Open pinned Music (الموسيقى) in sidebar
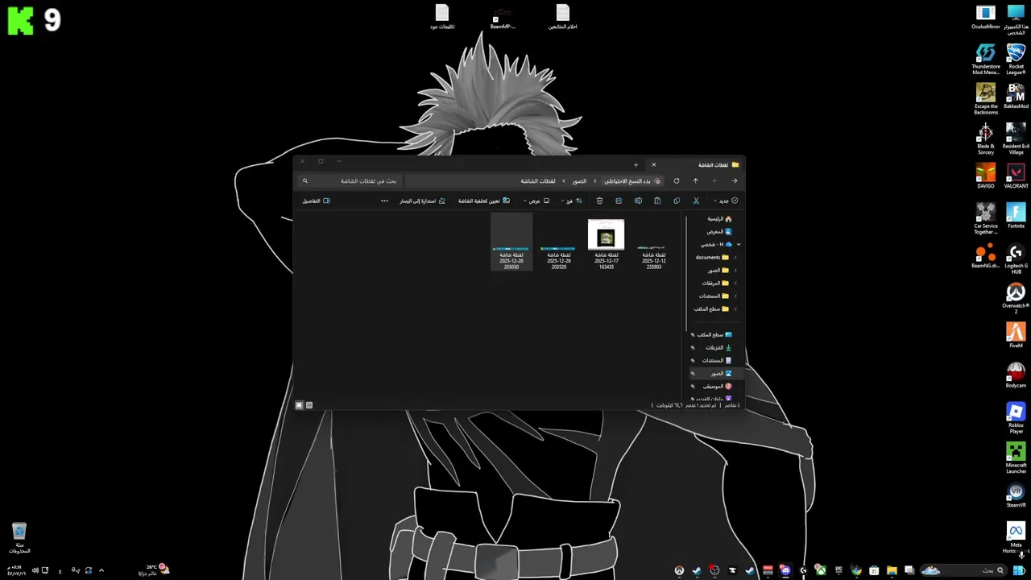Image resolution: width=1031 pixels, height=580 pixels. tap(715, 386)
